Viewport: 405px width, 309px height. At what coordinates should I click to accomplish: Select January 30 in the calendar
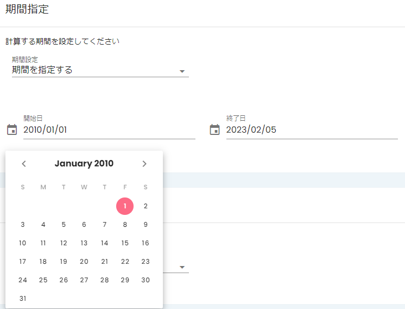[145, 280]
